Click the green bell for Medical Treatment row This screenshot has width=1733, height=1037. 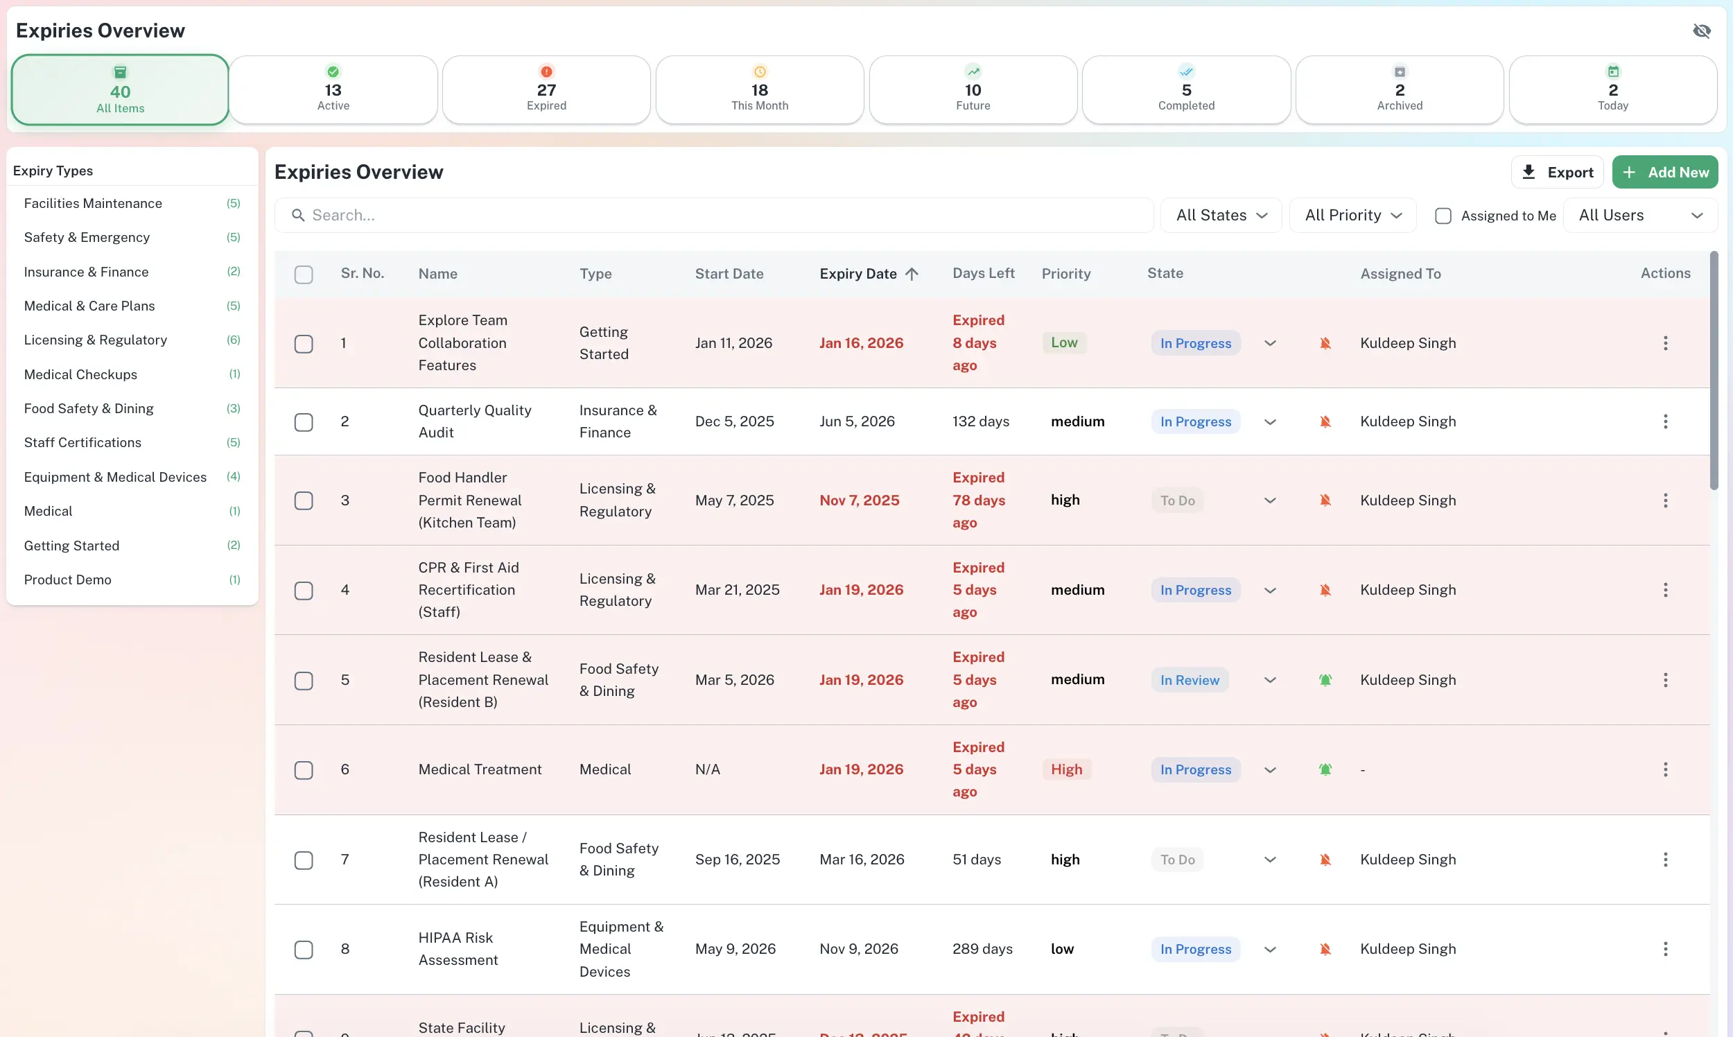pos(1325,769)
